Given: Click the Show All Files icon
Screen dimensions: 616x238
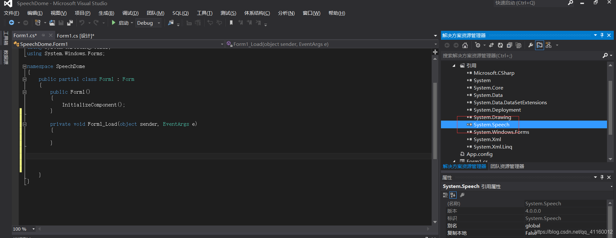Looking at the screenshot, I should pyautogui.click(x=518, y=45).
